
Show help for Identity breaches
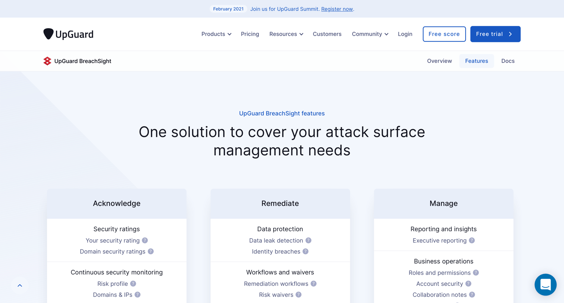[x=305, y=252]
